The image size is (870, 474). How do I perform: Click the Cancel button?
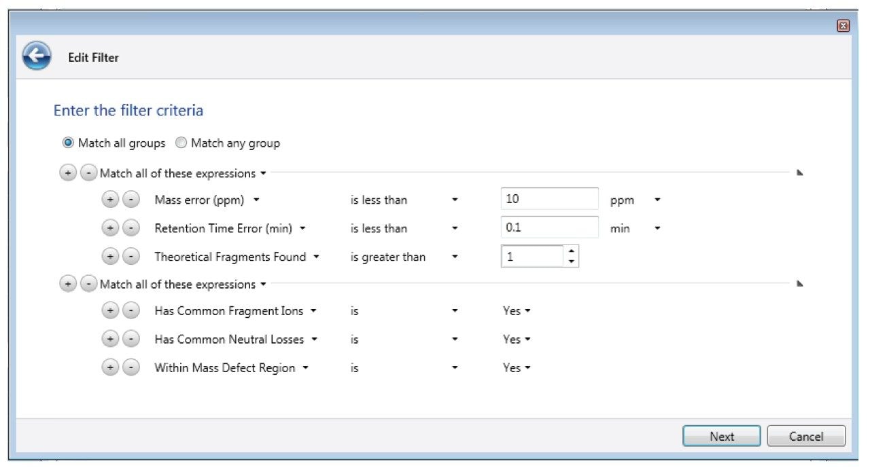pyautogui.click(x=805, y=437)
